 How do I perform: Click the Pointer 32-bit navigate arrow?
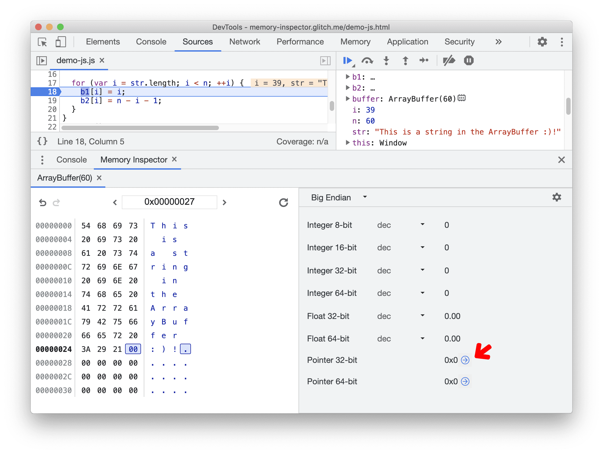465,359
